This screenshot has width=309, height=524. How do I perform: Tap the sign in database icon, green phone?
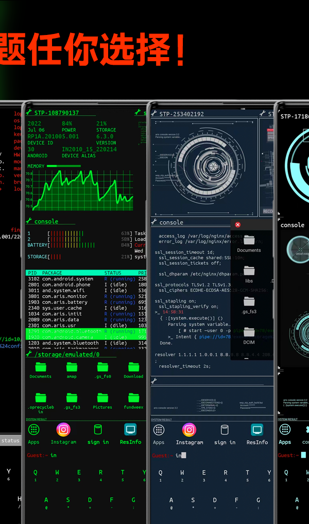click(x=98, y=430)
